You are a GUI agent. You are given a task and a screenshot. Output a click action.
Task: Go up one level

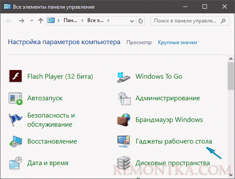point(41,21)
